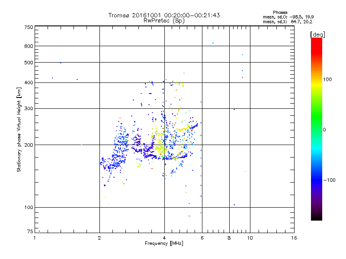Click y-axis tick label '200'
The height and width of the screenshot is (259, 346).
pyautogui.click(x=29, y=145)
